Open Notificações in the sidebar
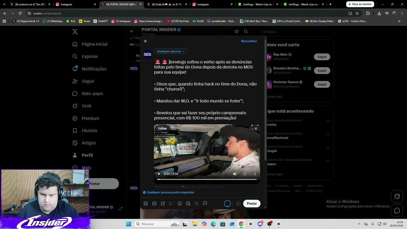This screenshot has width=407, height=229. click(89, 69)
